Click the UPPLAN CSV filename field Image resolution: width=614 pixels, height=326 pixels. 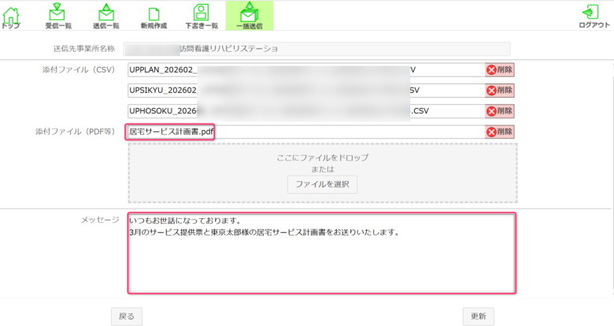point(305,70)
